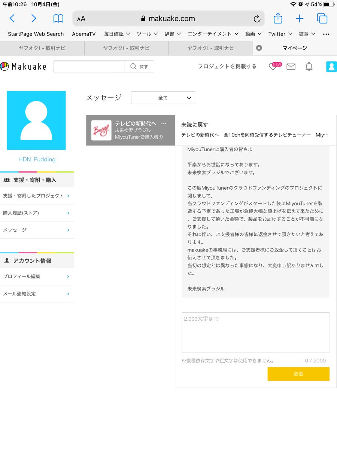Screen dimensions: 337x449
Task: Open the message options ellipsis on テレビの新時代へ
Action: [x=164, y=123]
